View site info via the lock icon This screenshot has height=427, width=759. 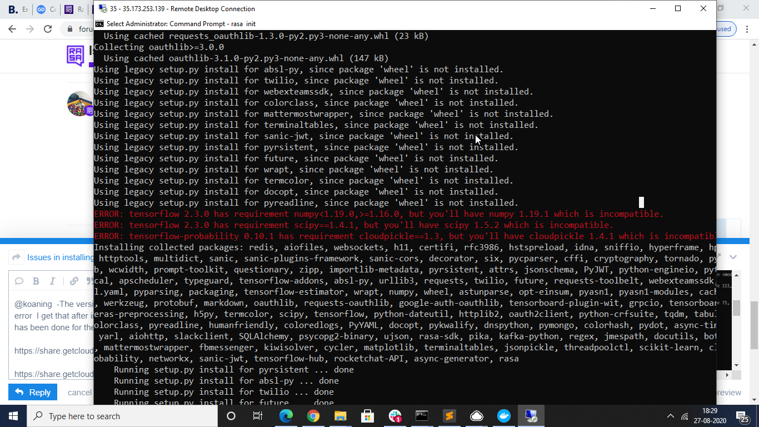point(70,29)
